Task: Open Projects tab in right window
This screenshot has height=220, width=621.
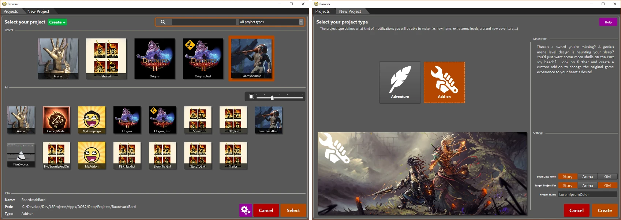Action: click(322, 11)
